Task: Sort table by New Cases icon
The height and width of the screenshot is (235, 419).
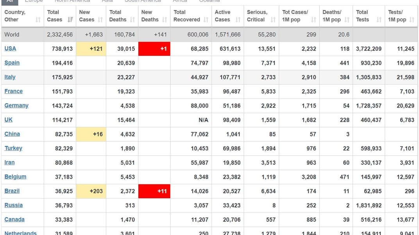Action: pyautogui.click(x=100, y=20)
